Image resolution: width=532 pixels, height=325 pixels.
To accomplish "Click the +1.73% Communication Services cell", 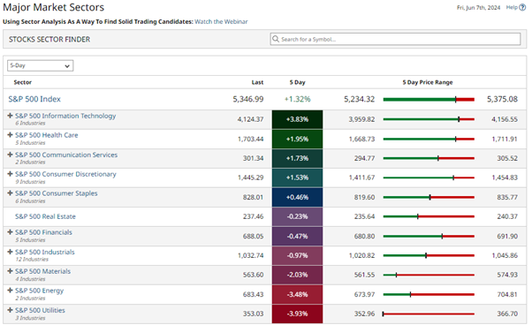I will point(297,158).
